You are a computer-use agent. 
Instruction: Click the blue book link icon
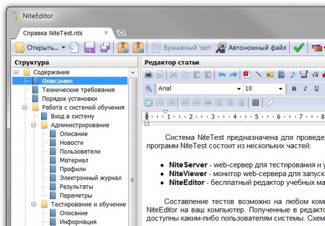pyautogui.click(x=282, y=74)
